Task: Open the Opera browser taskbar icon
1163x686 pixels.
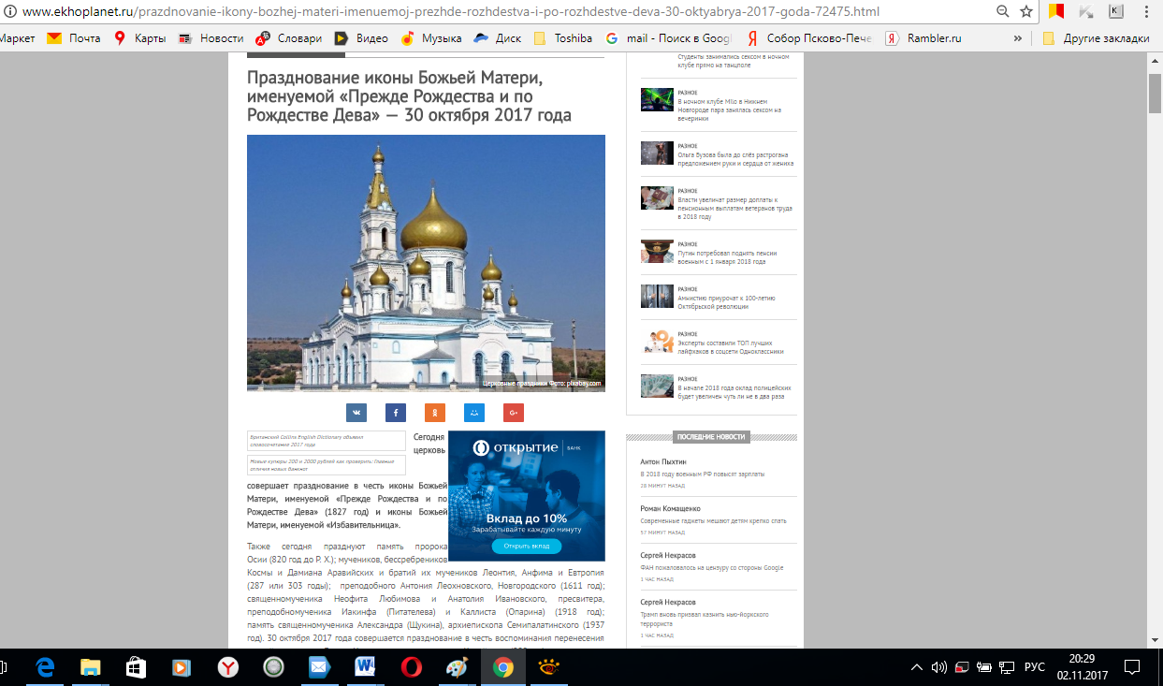Action: coord(411,667)
